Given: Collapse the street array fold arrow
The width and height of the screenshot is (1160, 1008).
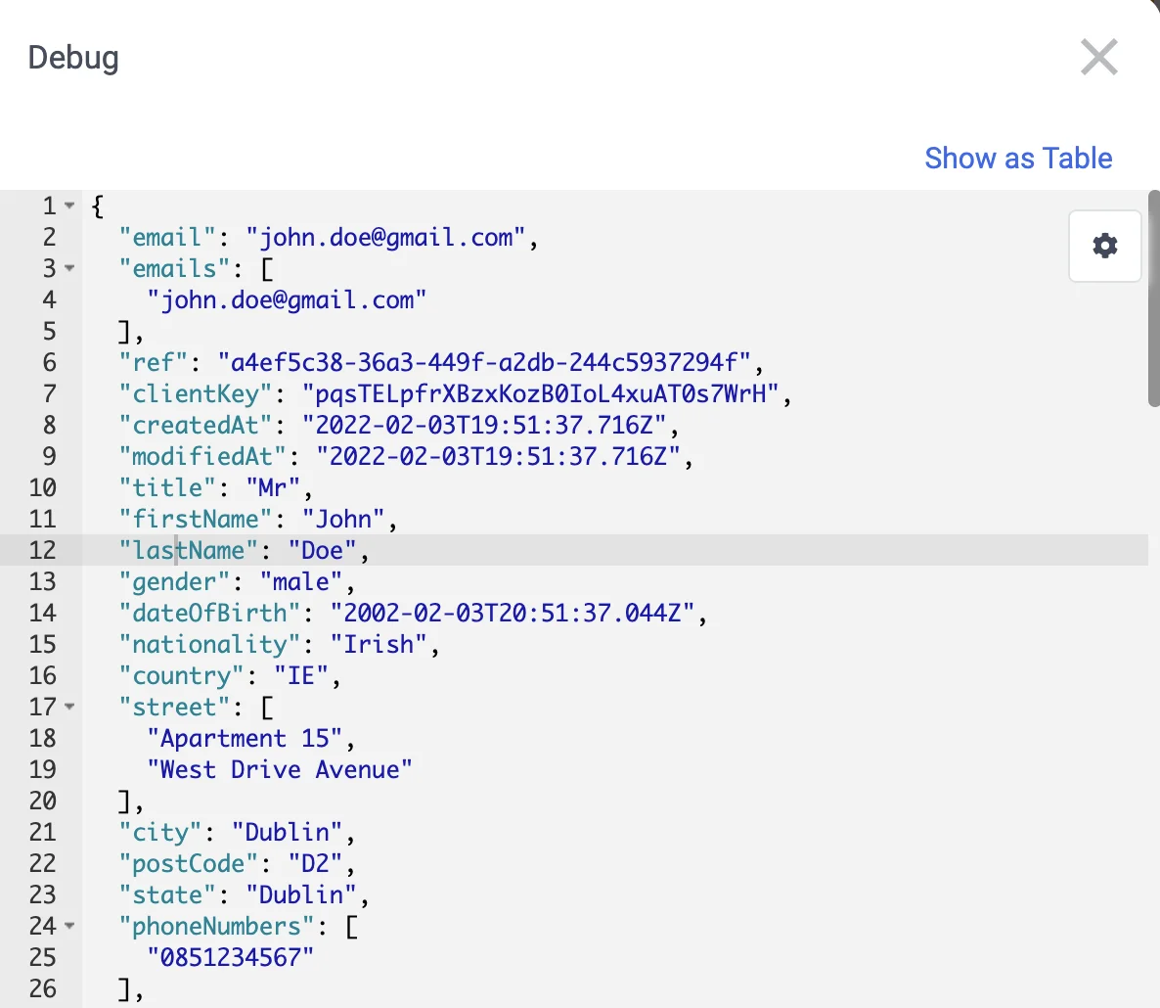Looking at the screenshot, I should [x=69, y=707].
